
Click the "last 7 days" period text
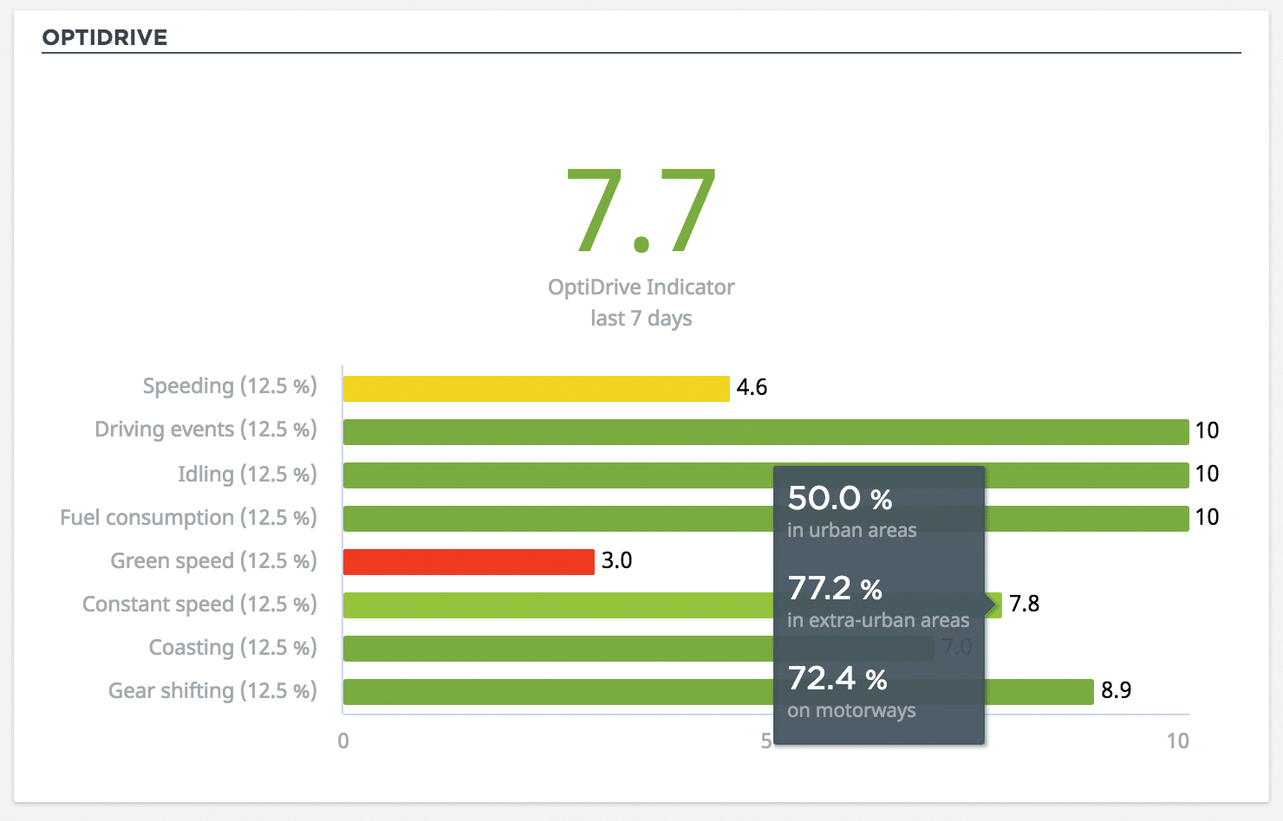[x=641, y=319]
